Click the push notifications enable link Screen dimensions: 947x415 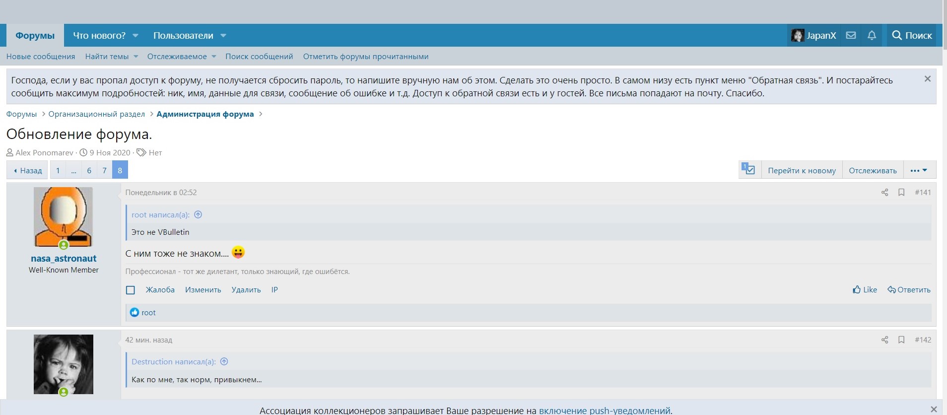(605, 411)
